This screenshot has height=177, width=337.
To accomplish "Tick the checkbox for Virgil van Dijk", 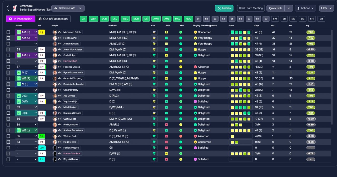I will pyautogui.click(x=8, y=102).
